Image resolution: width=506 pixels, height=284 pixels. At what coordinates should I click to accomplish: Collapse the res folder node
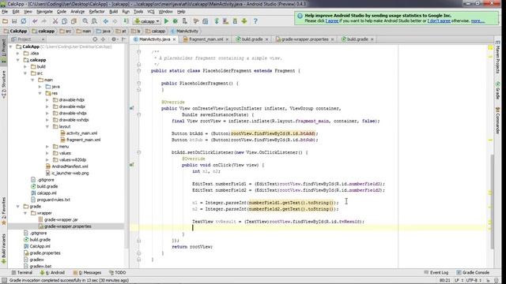pyautogui.click(x=40, y=93)
